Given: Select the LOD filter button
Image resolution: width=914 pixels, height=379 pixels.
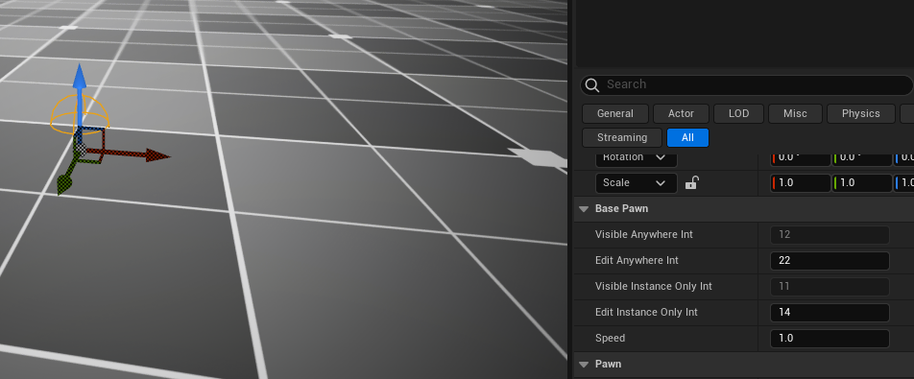Looking at the screenshot, I should (x=738, y=113).
